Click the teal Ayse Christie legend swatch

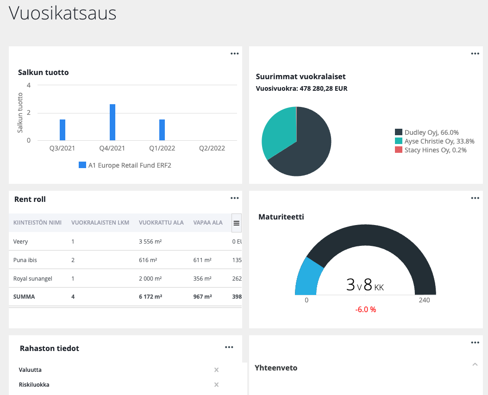(x=399, y=141)
